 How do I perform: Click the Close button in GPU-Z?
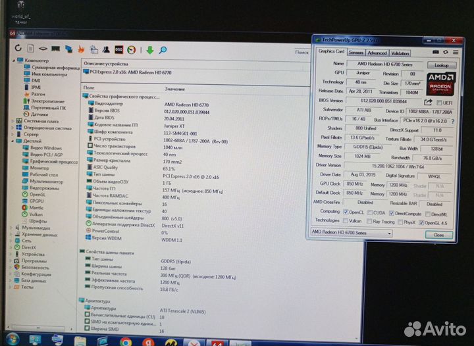(438, 235)
